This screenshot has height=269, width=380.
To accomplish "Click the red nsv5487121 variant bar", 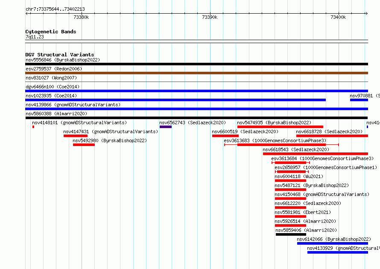I will click(290, 190).
